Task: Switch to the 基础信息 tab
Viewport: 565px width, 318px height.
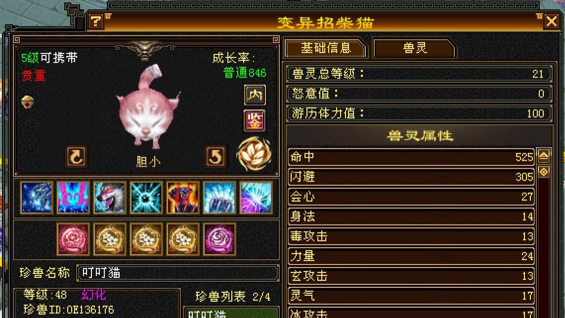Action: pyautogui.click(x=325, y=48)
